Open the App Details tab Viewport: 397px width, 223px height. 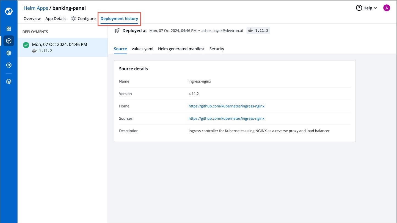pos(56,19)
